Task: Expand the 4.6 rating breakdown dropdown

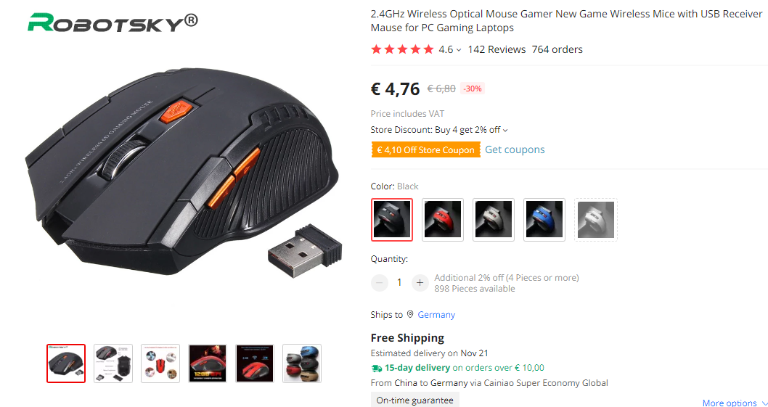Action: [459, 50]
